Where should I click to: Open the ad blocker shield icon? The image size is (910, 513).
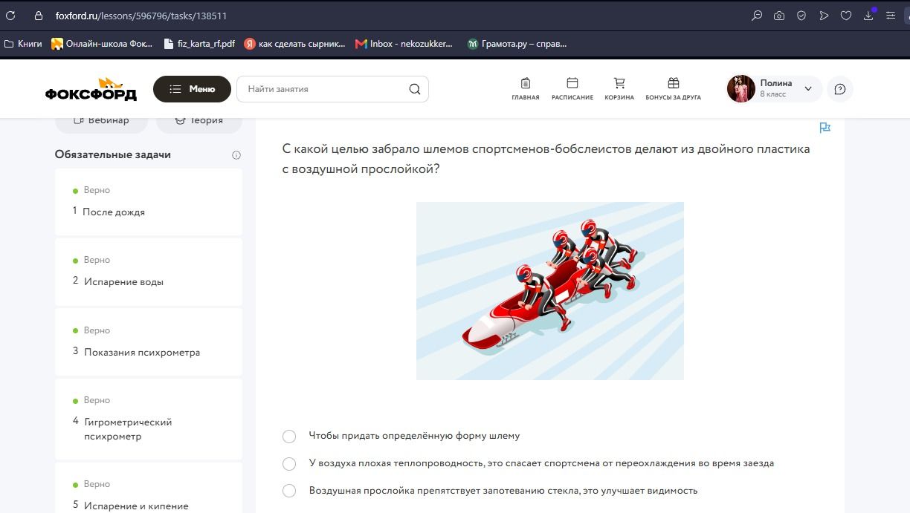[801, 16]
